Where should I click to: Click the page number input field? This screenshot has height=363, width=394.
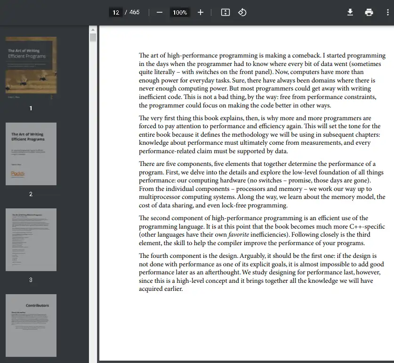(x=116, y=12)
